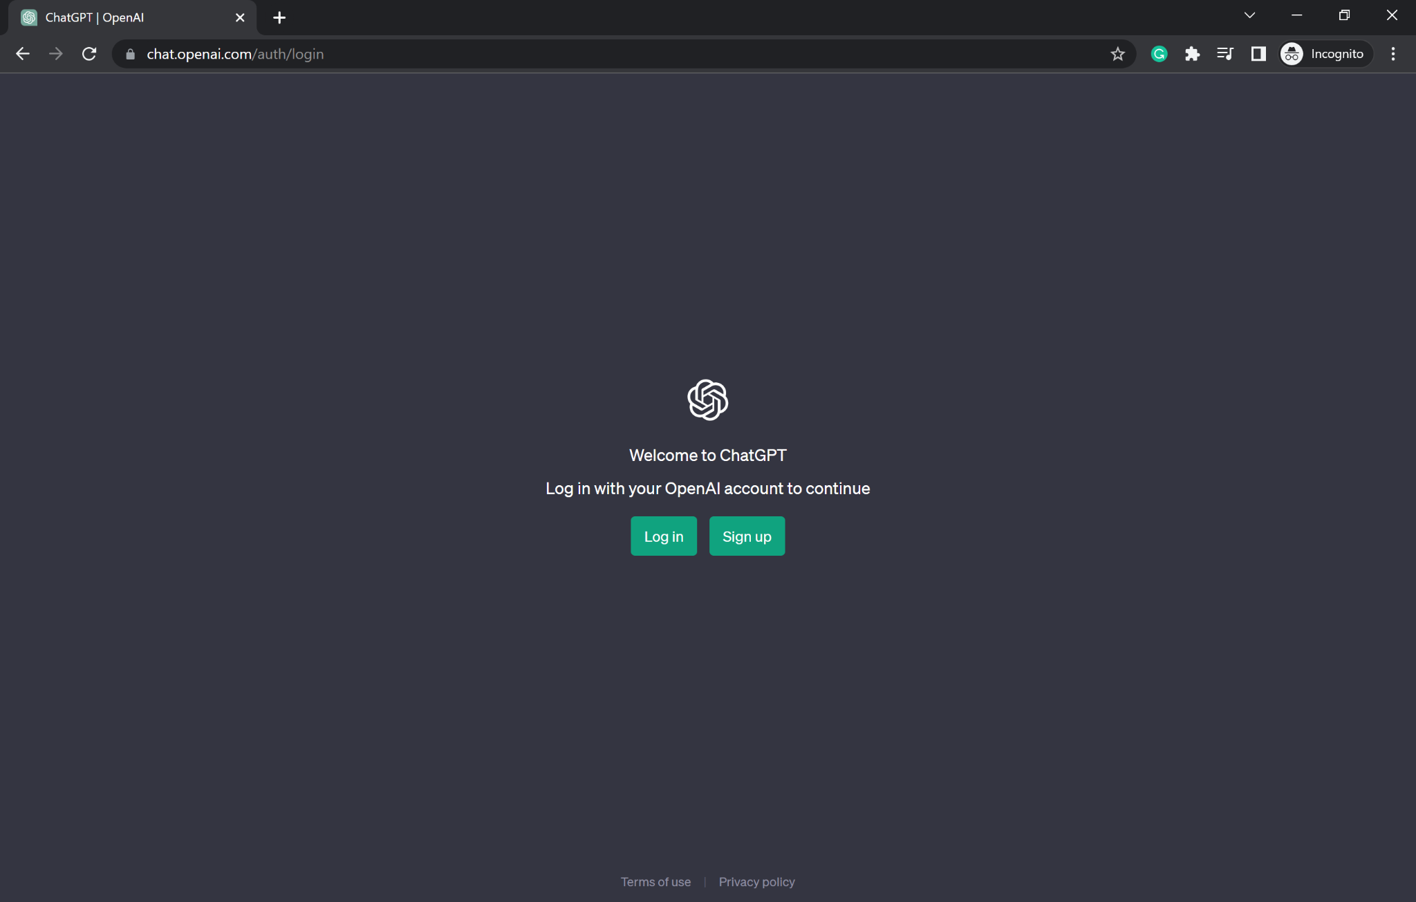Open the media control playlist icon
This screenshot has height=902, width=1416.
(x=1225, y=54)
